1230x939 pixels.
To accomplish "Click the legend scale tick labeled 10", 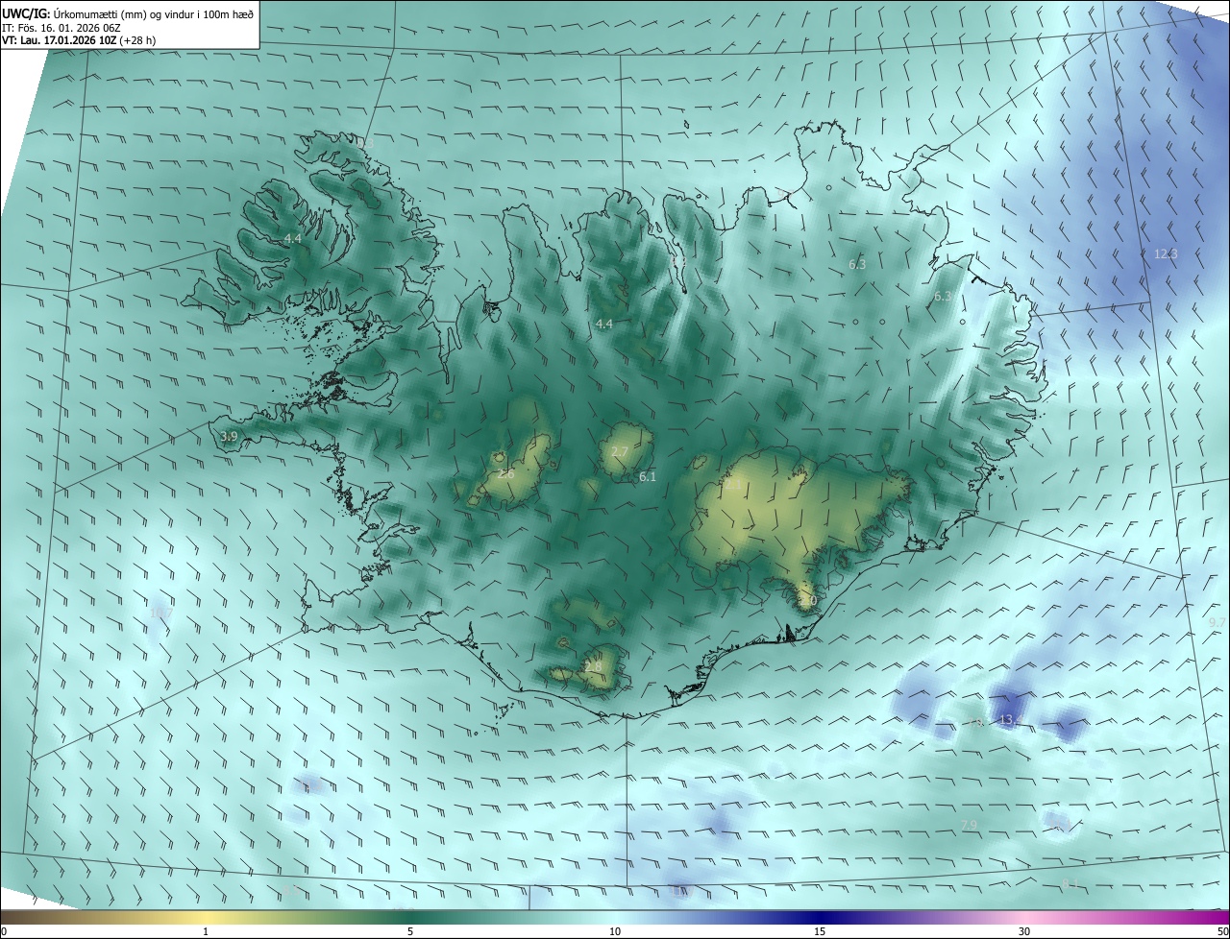I will point(615,931).
